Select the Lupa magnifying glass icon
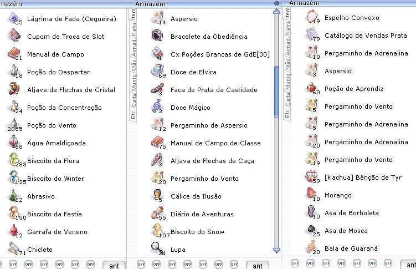 pyautogui.click(x=157, y=248)
